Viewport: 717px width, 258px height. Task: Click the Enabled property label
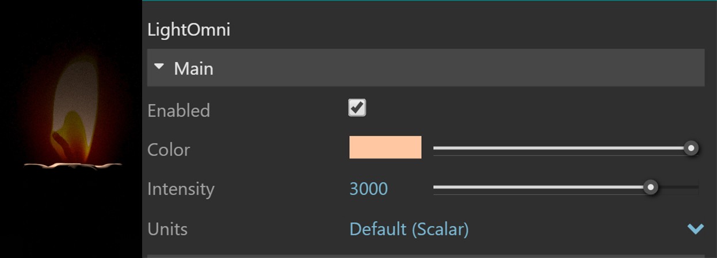pyautogui.click(x=178, y=111)
